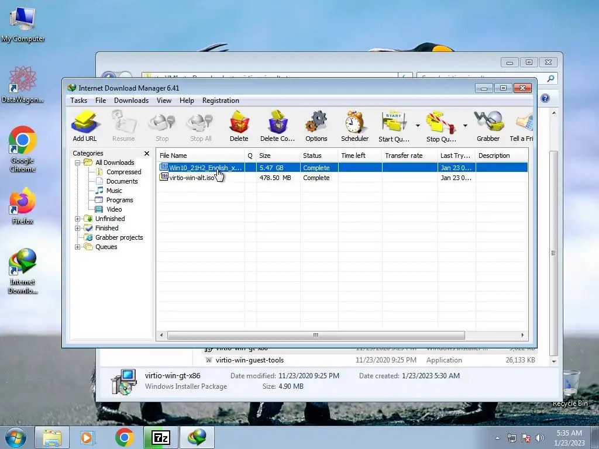
Task: Click the Start Queue icon
Action: click(x=394, y=126)
